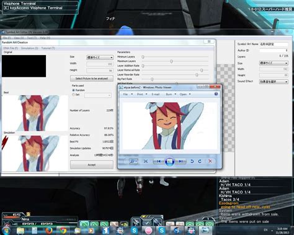Open the media player taskbar icon

91,231
